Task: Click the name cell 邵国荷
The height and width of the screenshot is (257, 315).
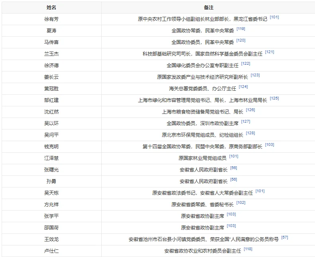Action: (51, 227)
